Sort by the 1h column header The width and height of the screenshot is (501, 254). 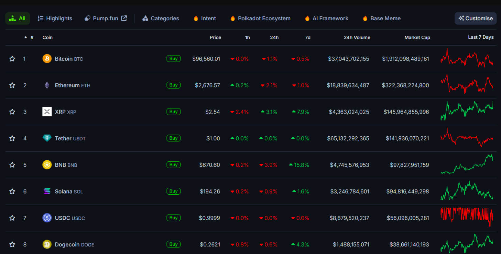point(248,37)
